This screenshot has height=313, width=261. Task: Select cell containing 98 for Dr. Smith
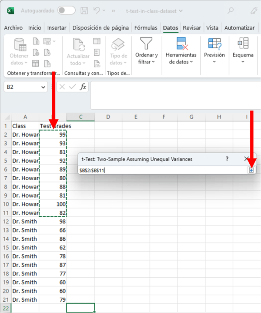point(53,222)
